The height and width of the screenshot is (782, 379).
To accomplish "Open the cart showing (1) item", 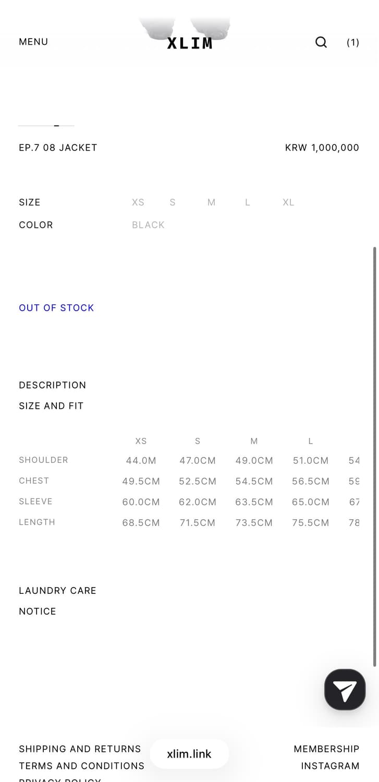I will click(353, 43).
